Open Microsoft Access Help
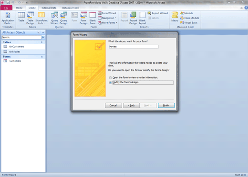248x177 pixels. [x=246, y=8]
